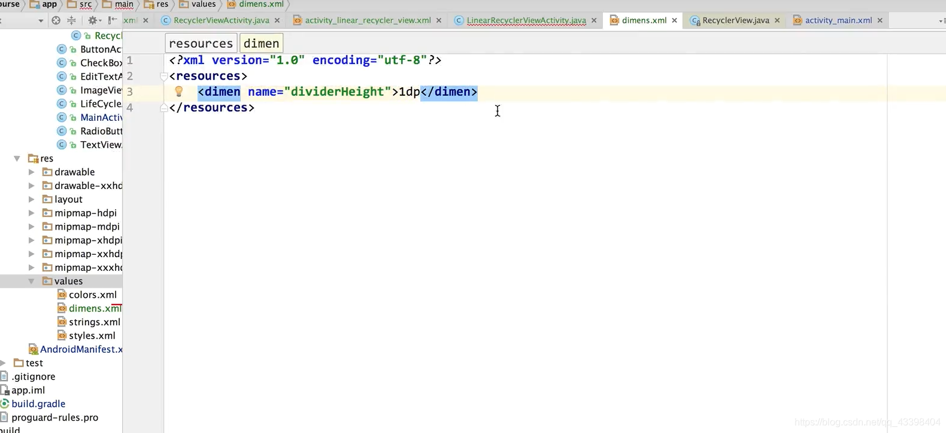Open build.gradle in project tree
Screen dimensions: 946x433
point(38,404)
